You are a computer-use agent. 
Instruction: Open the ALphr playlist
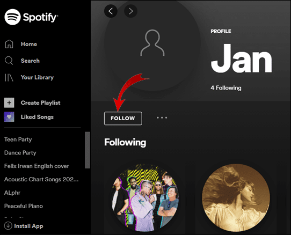point(12,193)
